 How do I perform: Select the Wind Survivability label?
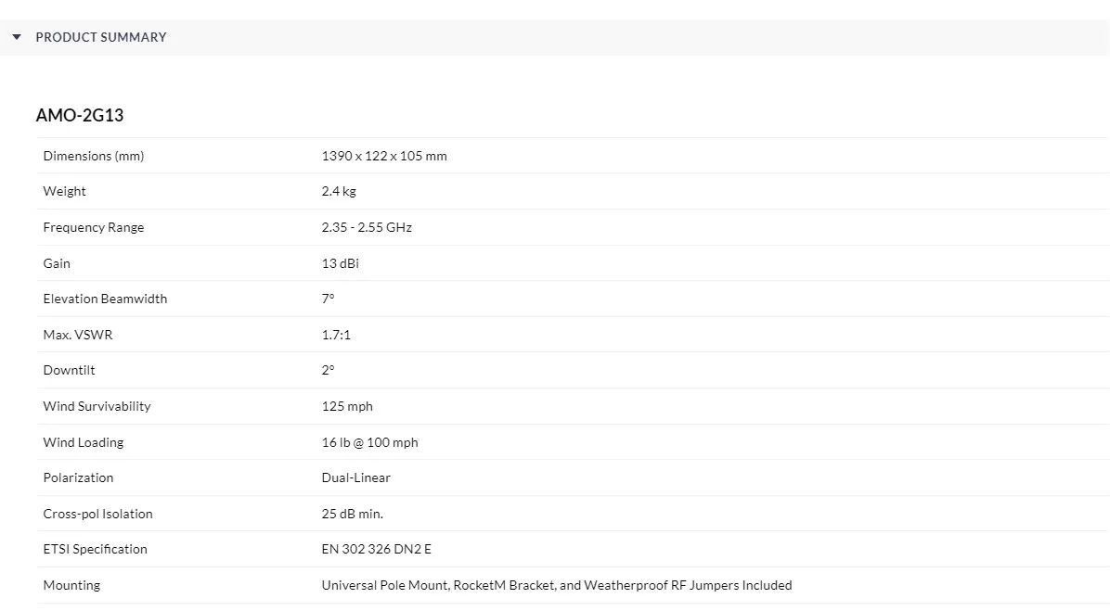tap(97, 406)
